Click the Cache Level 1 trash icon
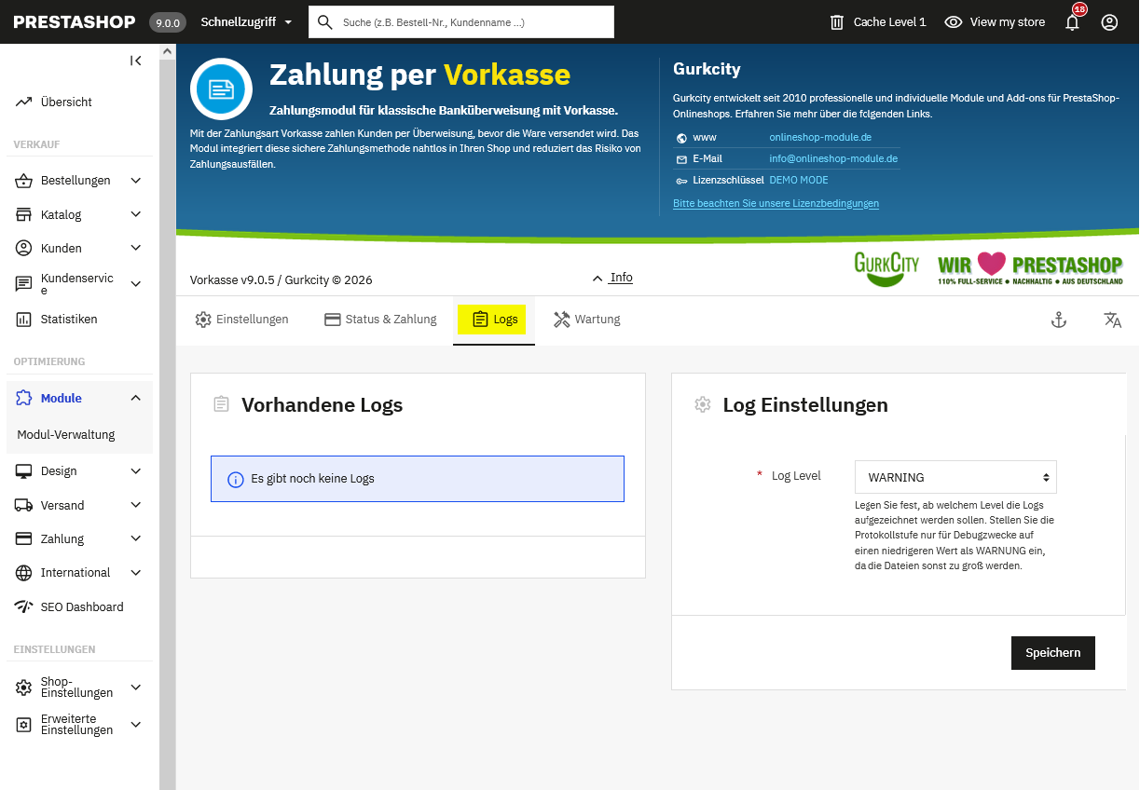Viewport: 1140px width, 790px height. (837, 22)
